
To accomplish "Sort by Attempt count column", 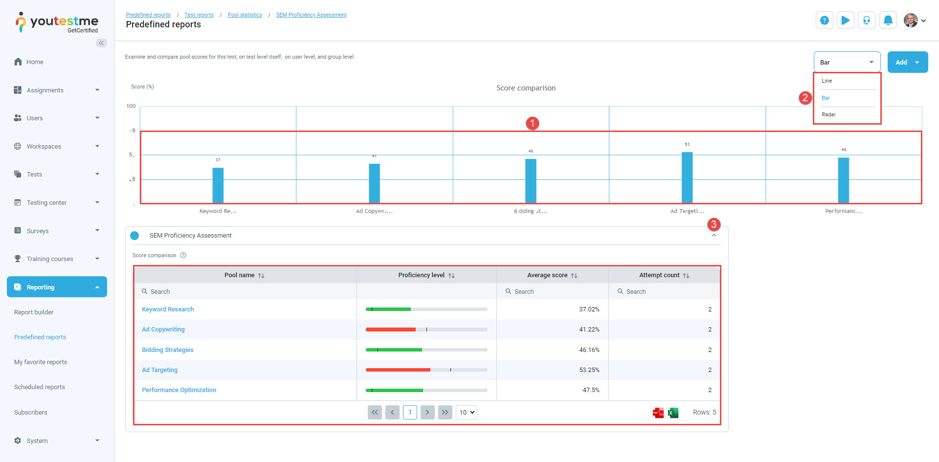I will click(x=686, y=276).
